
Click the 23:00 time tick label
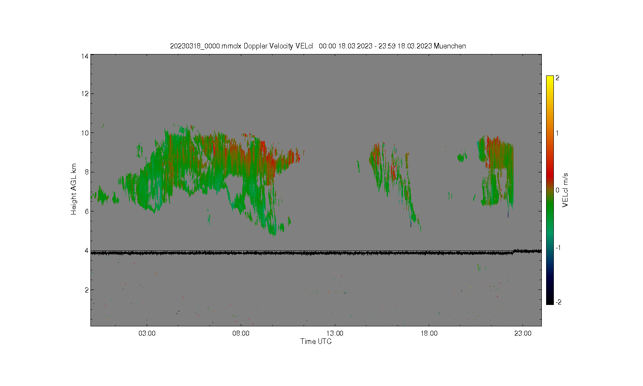[x=523, y=333]
